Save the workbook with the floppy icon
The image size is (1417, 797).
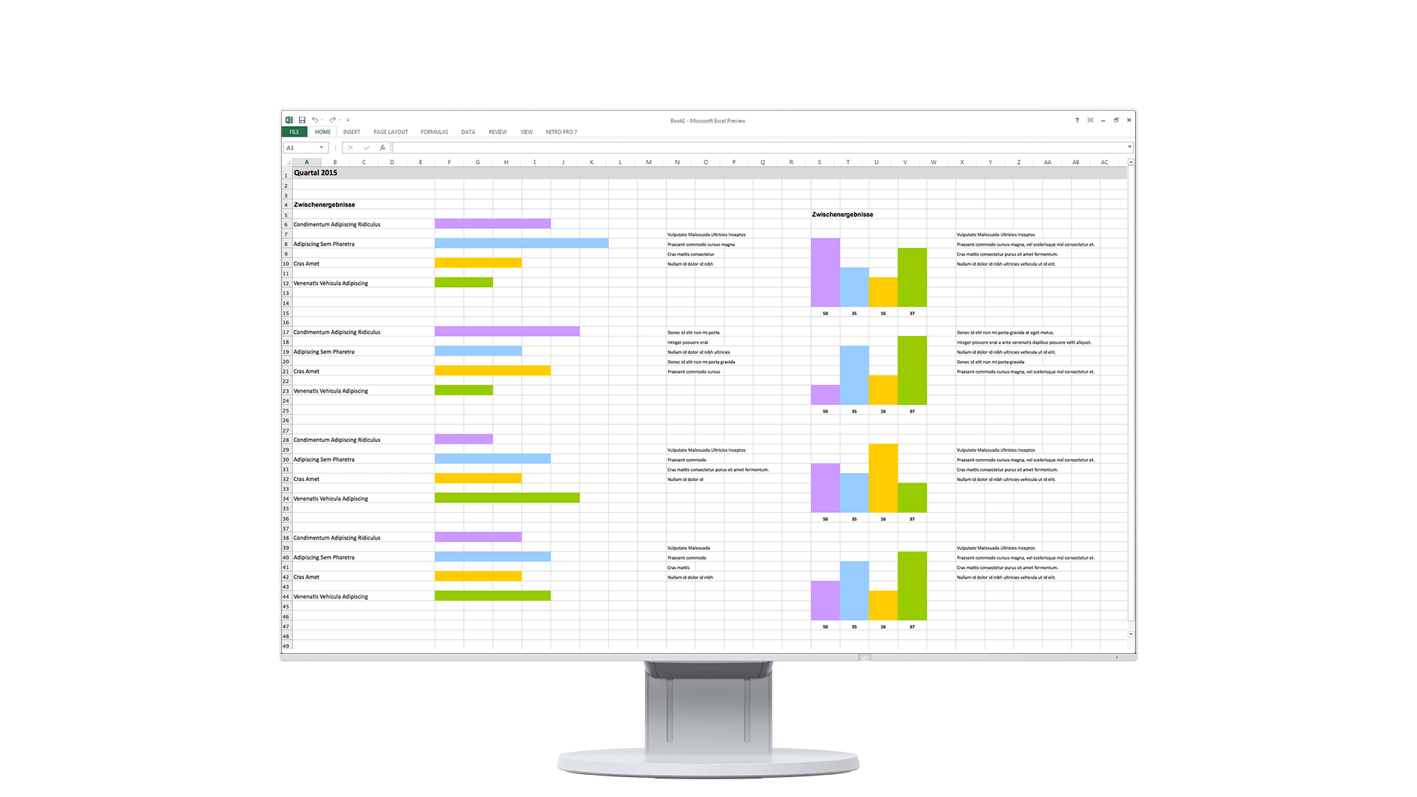point(302,120)
